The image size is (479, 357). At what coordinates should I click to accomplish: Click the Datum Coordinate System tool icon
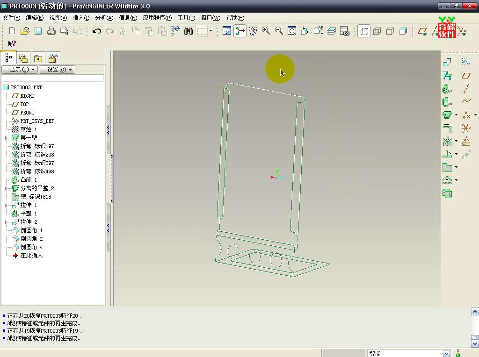pyautogui.click(x=466, y=128)
